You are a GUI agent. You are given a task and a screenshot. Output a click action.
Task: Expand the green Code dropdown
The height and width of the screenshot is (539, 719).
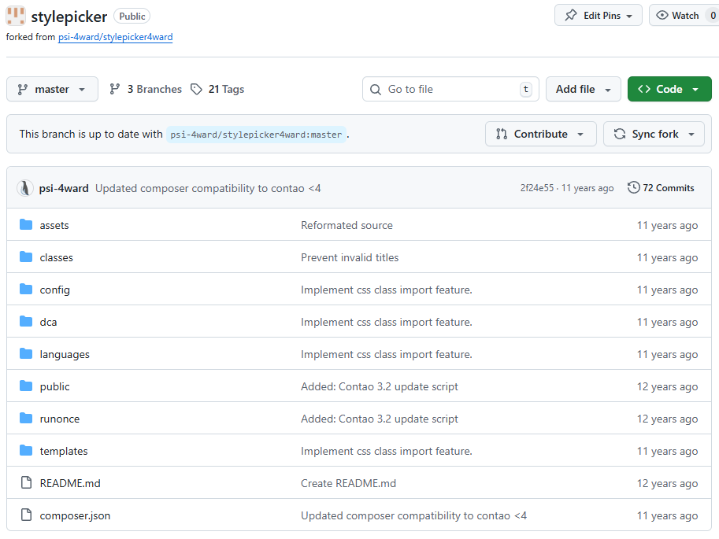669,89
